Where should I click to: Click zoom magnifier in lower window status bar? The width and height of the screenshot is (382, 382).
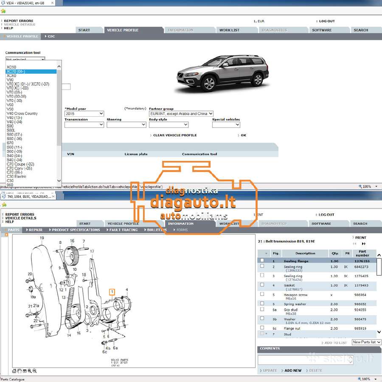pyautogui.click(x=360, y=379)
